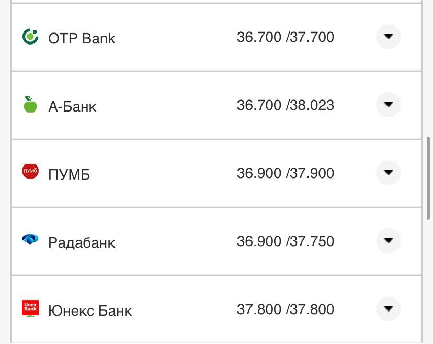
Task: Click OTP Bank rate 36.700 /37.700
Action: pyautogui.click(x=285, y=37)
